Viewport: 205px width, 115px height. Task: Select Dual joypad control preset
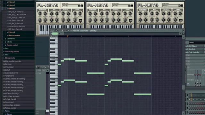coord(12,73)
